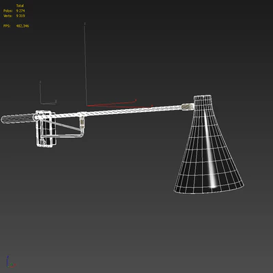Click the wide bottom rim of the lampshade

pyautogui.click(x=209, y=189)
